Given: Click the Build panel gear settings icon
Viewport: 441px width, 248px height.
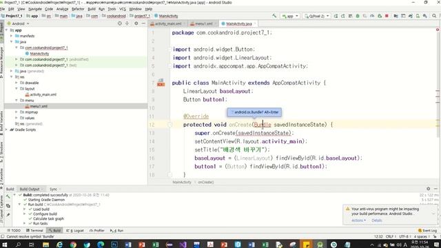Looking at the screenshot, I should point(428,189).
